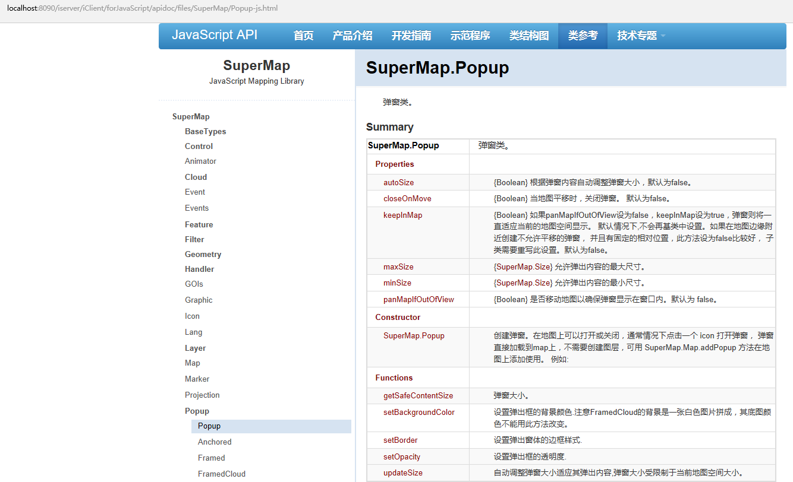Open keepInMap property link

coord(402,215)
